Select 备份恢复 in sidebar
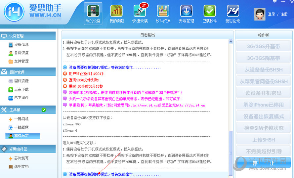This screenshot has height=178, width=294. click(19, 53)
